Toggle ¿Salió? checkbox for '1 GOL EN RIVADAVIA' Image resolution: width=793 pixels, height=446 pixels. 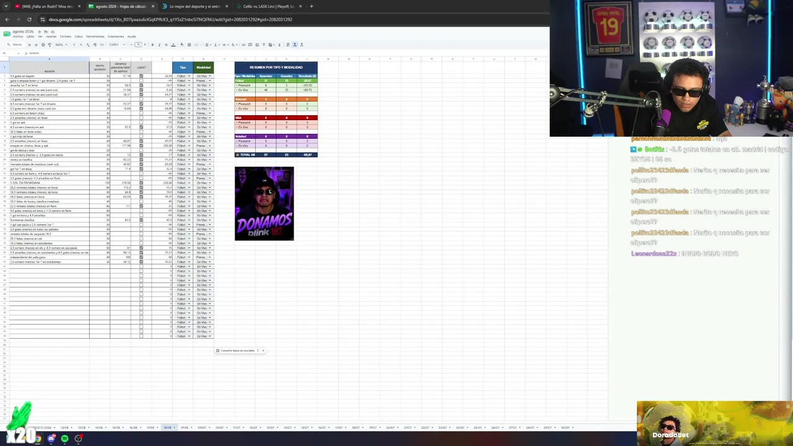click(141, 183)
